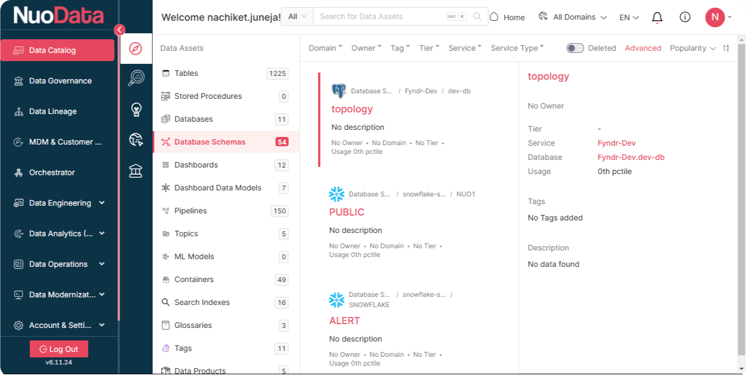Click the Tables icon in Data Assets

tap(165, 73)
